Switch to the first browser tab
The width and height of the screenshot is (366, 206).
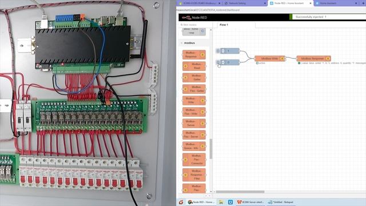[x=199, y=3]
